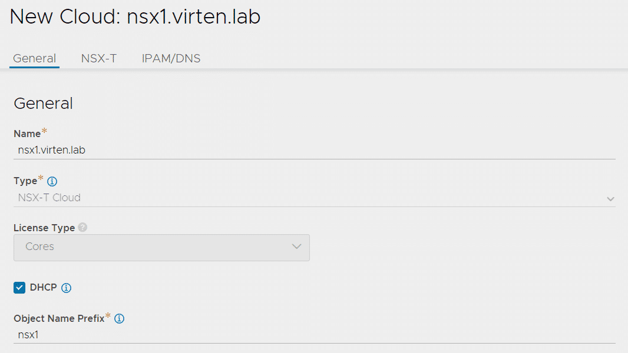Viewport: 628px width, 353px height.
Task: Click the chevron arrow of Type selector
Action: click(x=610, y=199)
